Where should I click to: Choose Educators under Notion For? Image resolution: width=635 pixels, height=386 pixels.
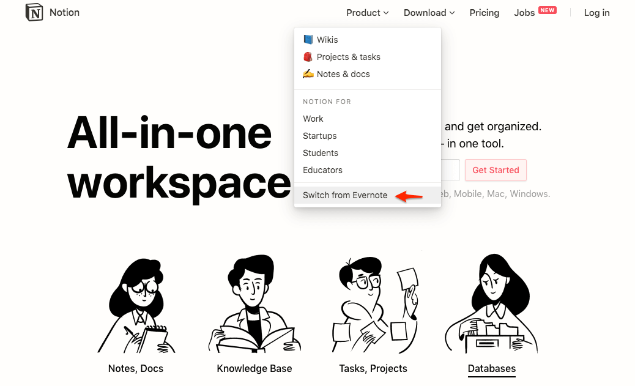tap(367, 170)
